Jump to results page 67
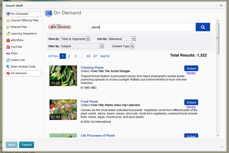This screenshot has width=229, height=153. click(x=95, y=56)
